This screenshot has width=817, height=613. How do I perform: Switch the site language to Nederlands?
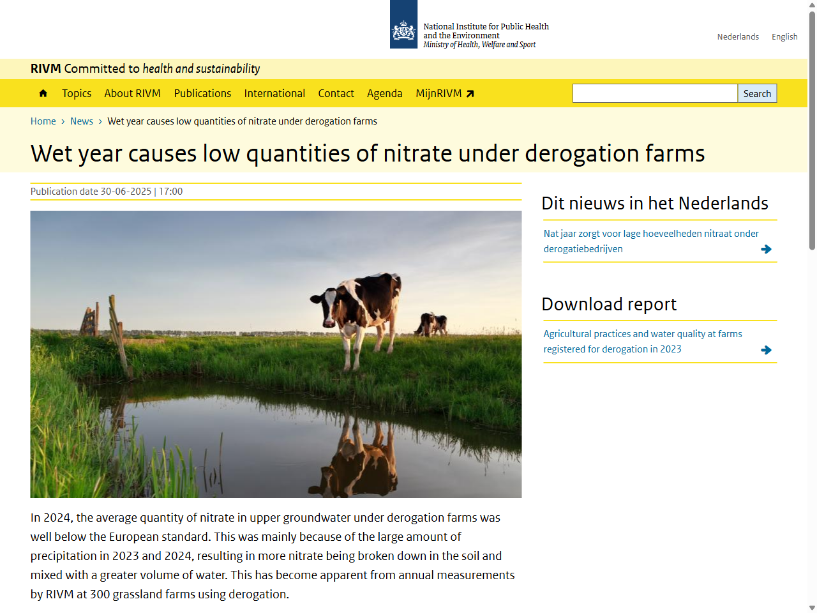click(738, 36)
